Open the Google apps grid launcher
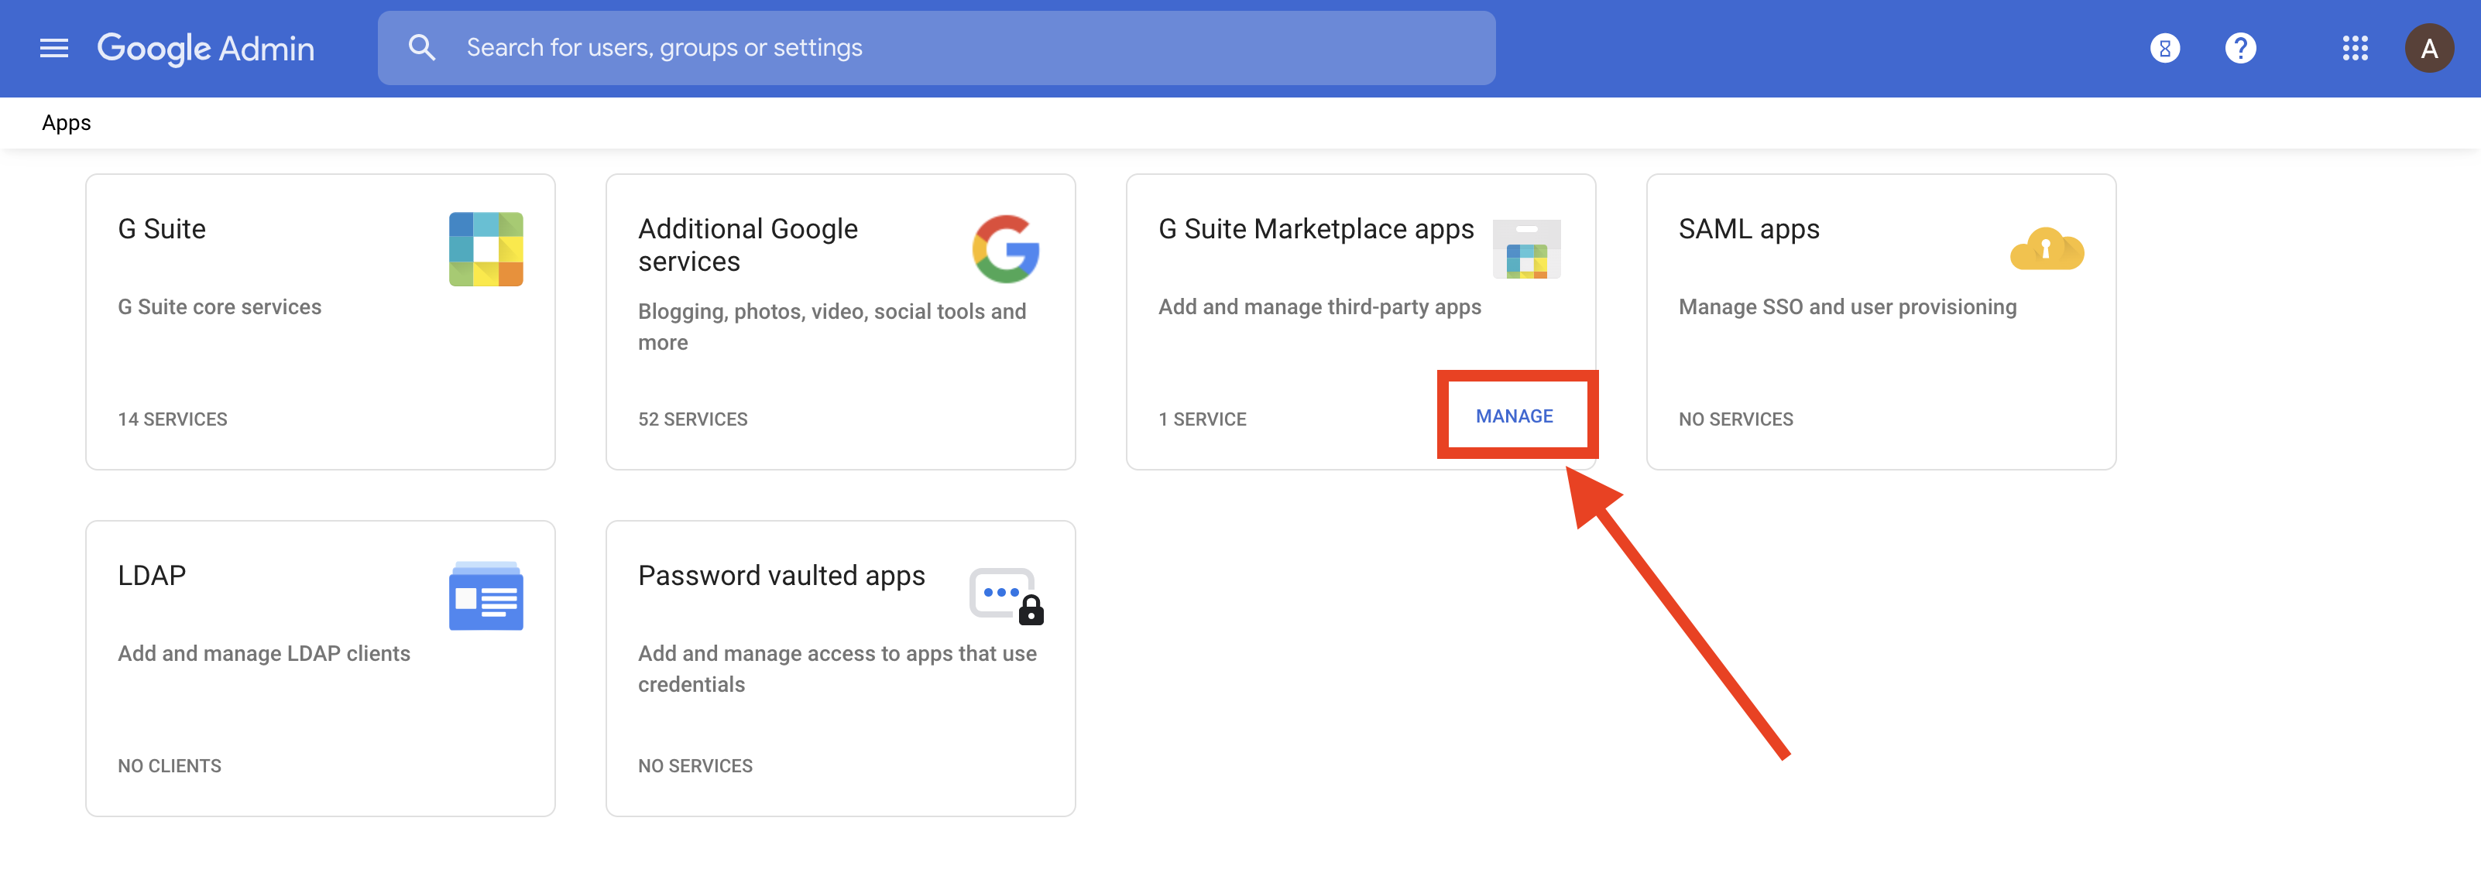The image size is (2481, 876). tap(2354, 48)
